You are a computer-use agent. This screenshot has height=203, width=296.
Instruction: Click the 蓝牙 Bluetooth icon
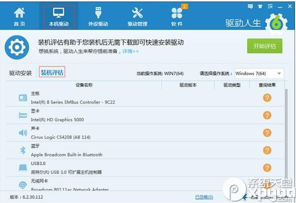click(x=23, y=150)
